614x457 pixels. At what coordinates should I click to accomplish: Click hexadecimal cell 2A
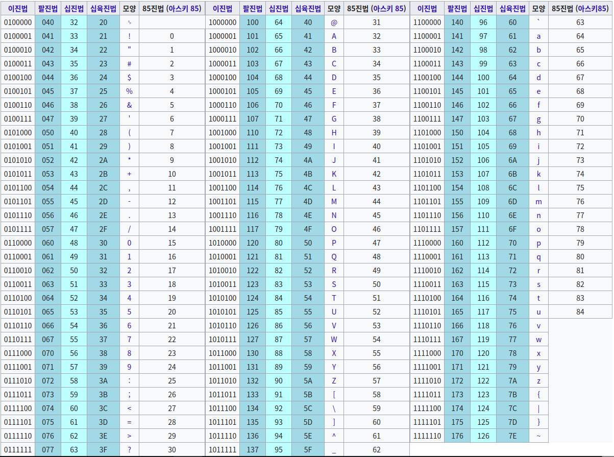[104, 160]
